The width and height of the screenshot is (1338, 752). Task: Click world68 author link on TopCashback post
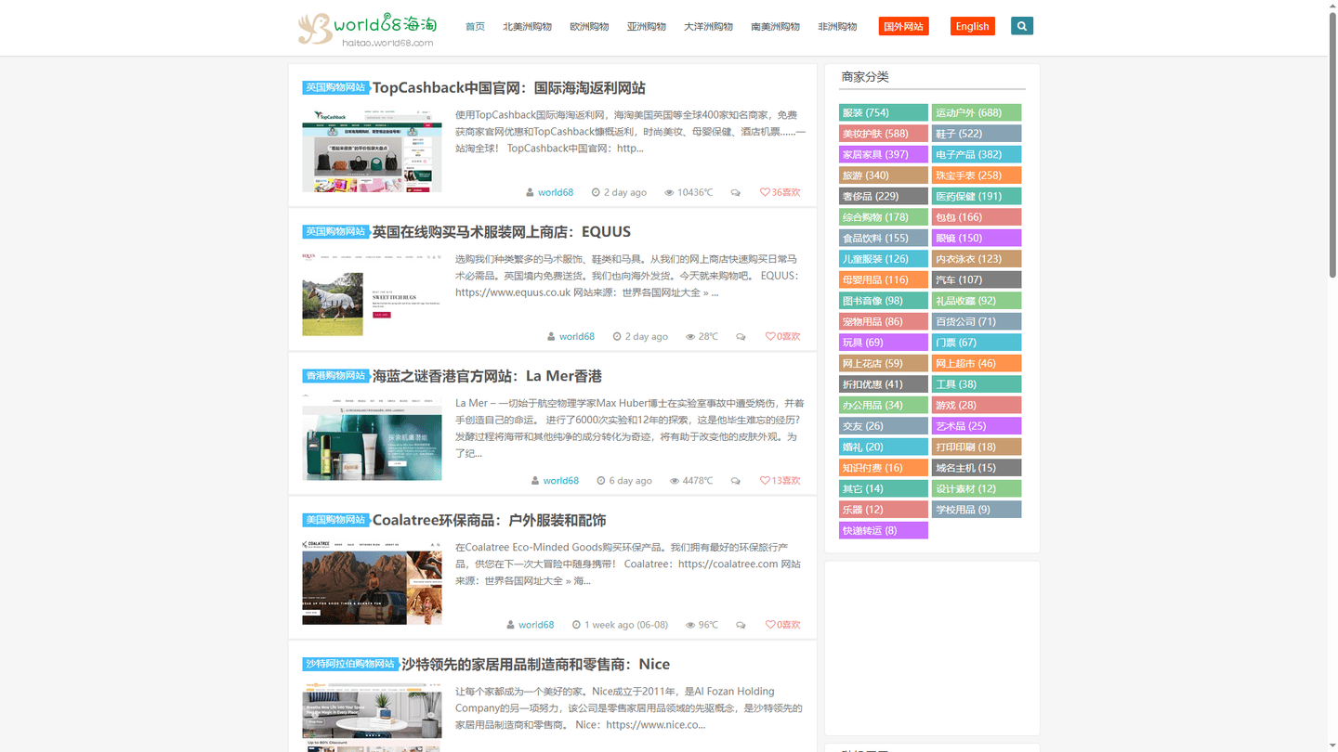pos(556,192)
